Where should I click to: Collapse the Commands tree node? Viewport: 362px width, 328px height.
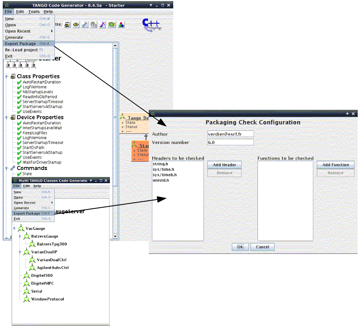[x=7, y=168]
